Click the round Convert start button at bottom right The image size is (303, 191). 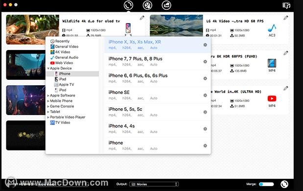click(x=284, y=184)
